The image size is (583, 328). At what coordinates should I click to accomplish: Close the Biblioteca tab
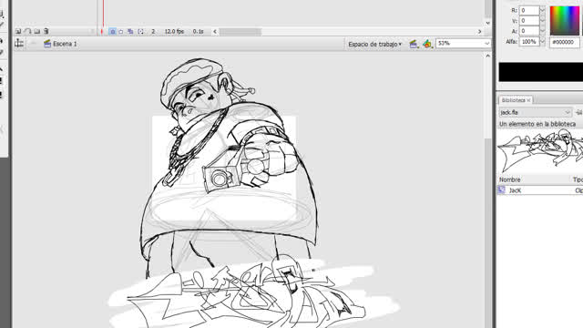point(528,100)
